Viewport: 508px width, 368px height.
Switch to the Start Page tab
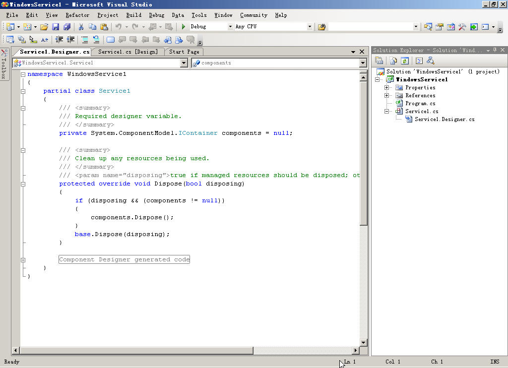[x=184, y=52]
